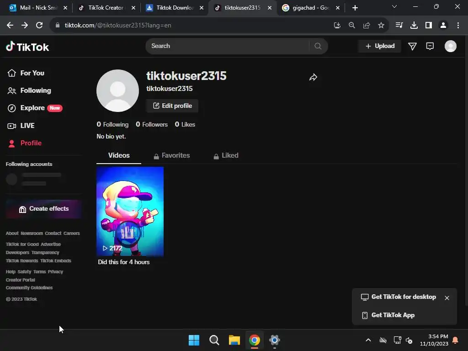Open the Explore page

(35, 108)
